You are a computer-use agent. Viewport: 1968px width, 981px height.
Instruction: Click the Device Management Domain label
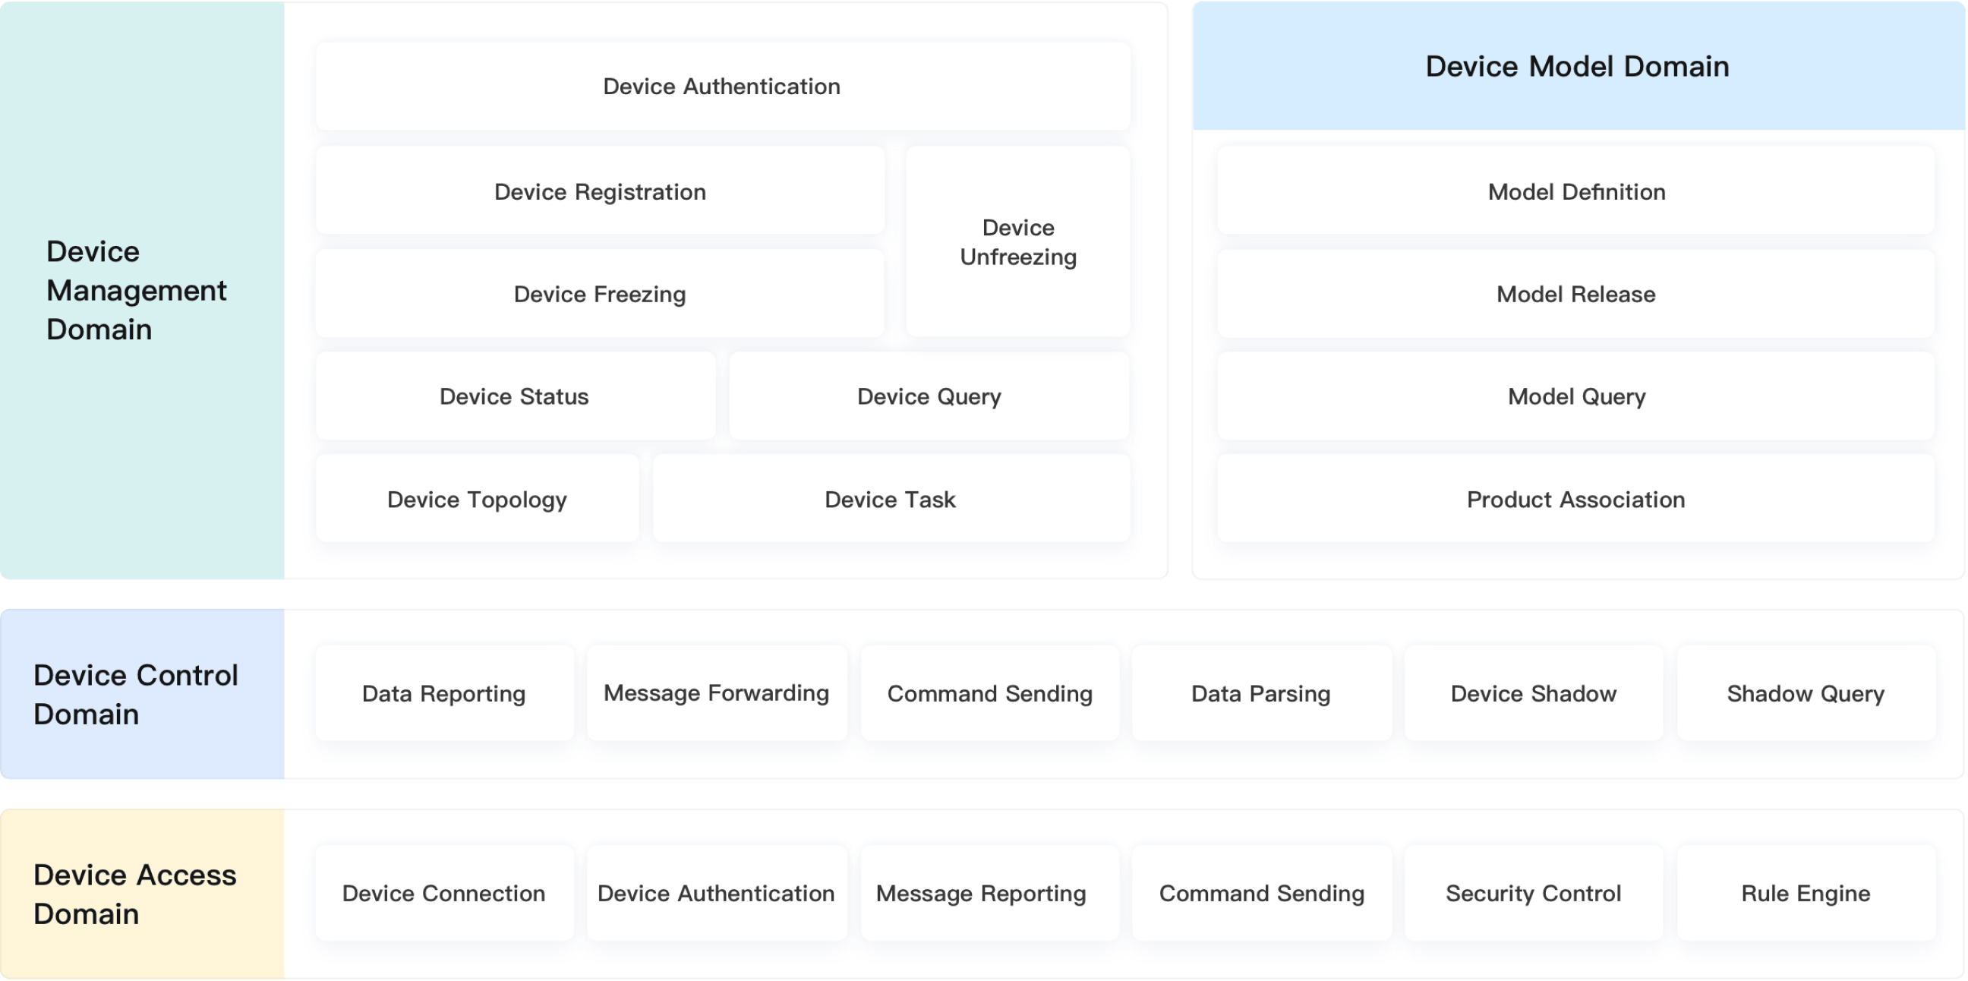[x=137, y=290]
